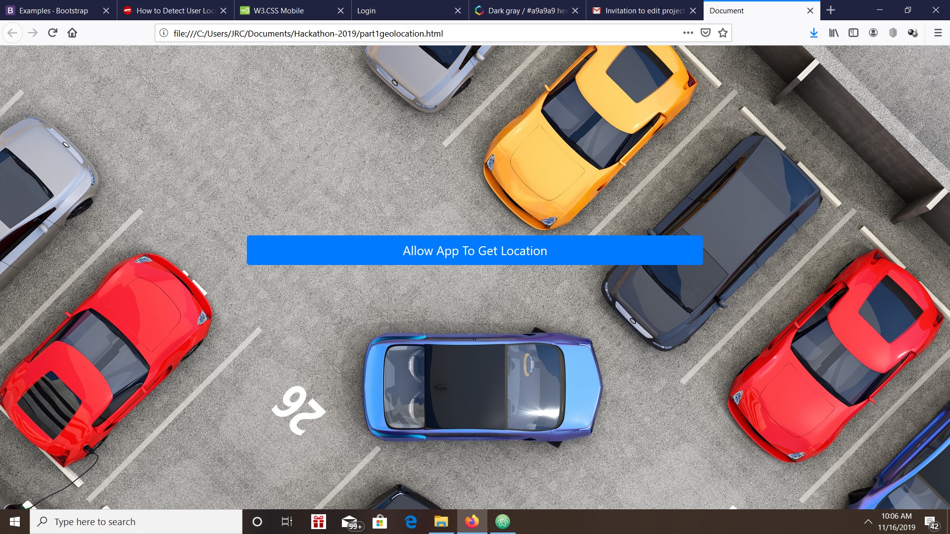Show hidden system tray icons chevron
Screen dimensions: 950x534
click(x=868, y=522)
